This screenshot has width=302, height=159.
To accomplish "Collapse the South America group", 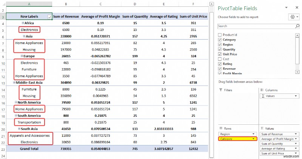I will (x=16, y=116).
